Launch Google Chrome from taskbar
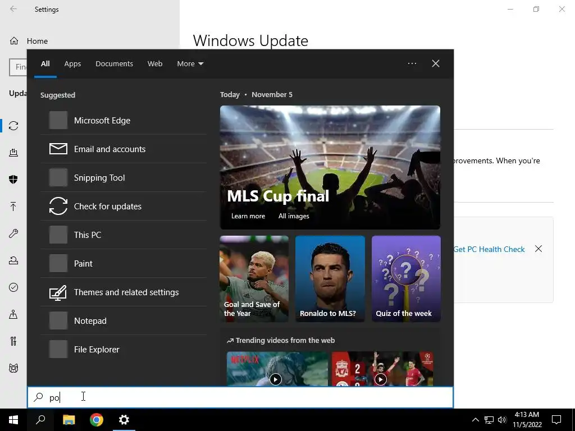Screen dimensions: 575x431 click(x=97, y=420)
